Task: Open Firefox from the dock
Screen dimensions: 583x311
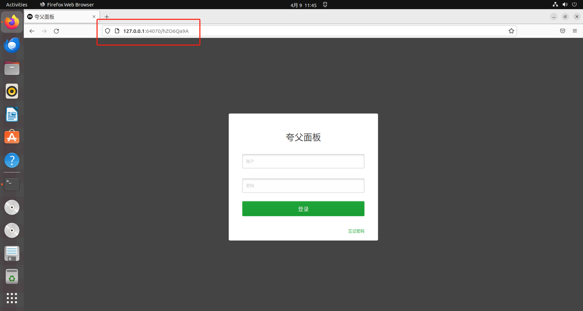Action: coord(12,21)
